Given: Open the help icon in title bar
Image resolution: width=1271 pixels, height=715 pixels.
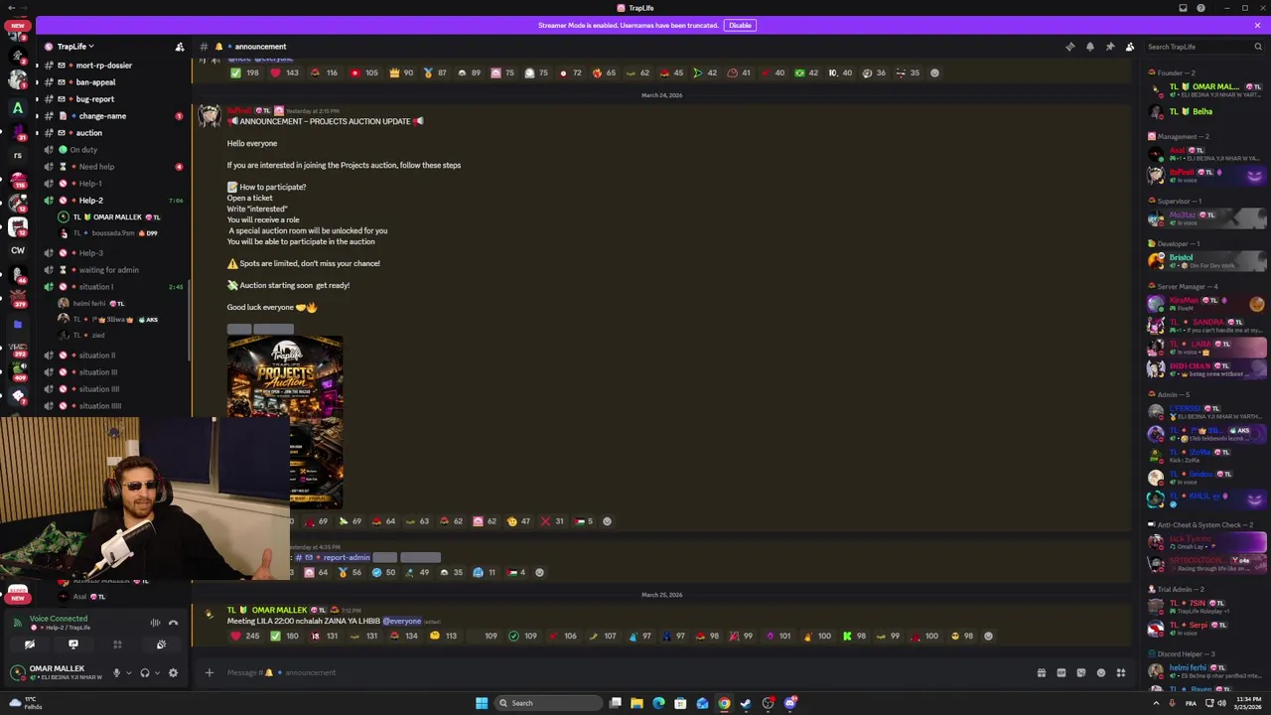Looking at the screenshot, I should [x=1200, y=8].
